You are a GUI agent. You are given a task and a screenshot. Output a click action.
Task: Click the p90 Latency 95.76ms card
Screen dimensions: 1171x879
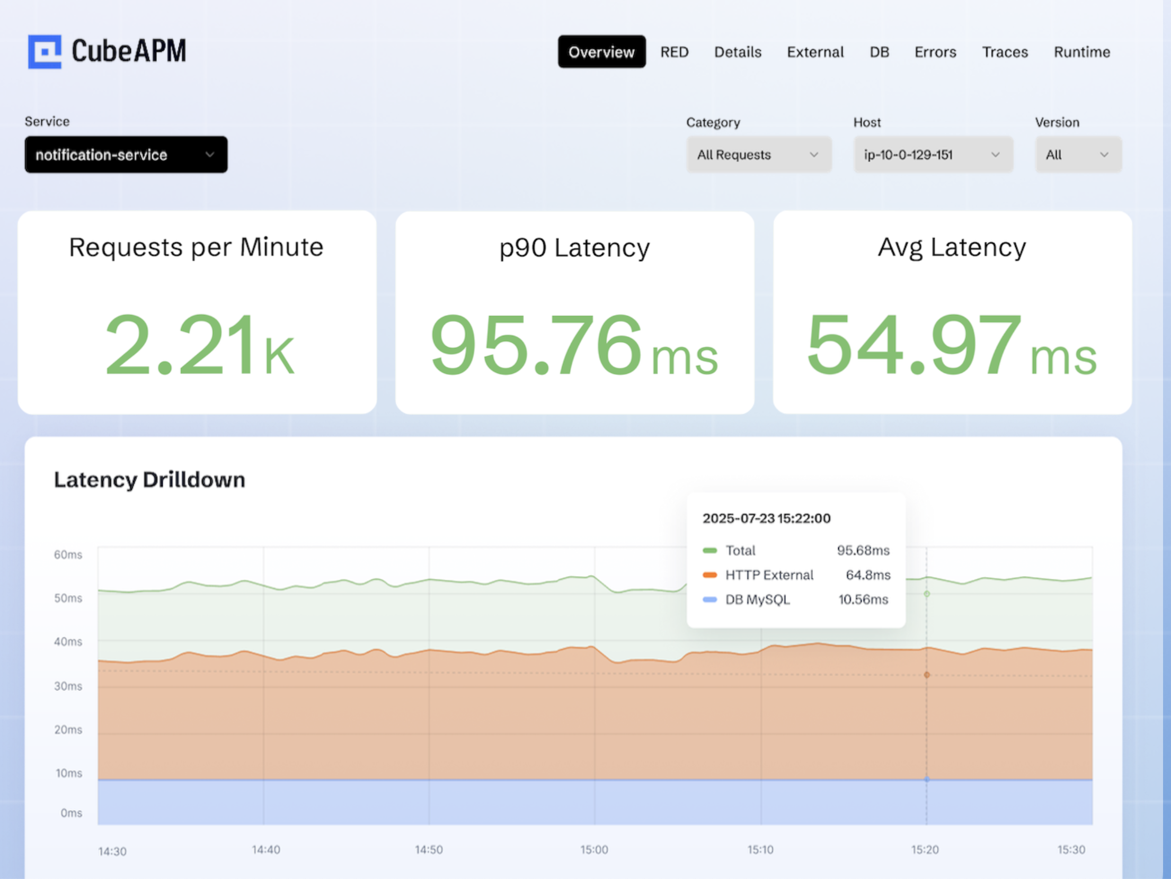click(574, 312)
